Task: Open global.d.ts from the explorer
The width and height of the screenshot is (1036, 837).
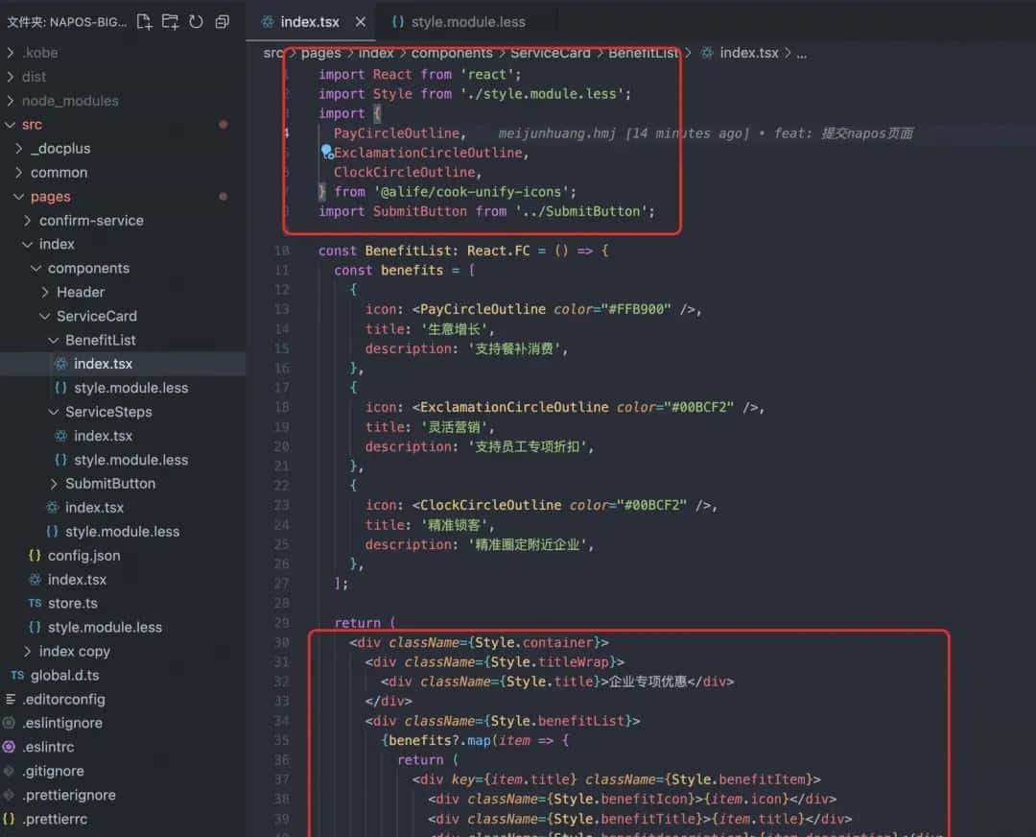Action: 64,675
